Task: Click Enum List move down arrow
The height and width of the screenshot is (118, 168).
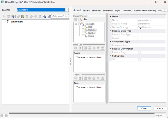Action: (98, 48)
